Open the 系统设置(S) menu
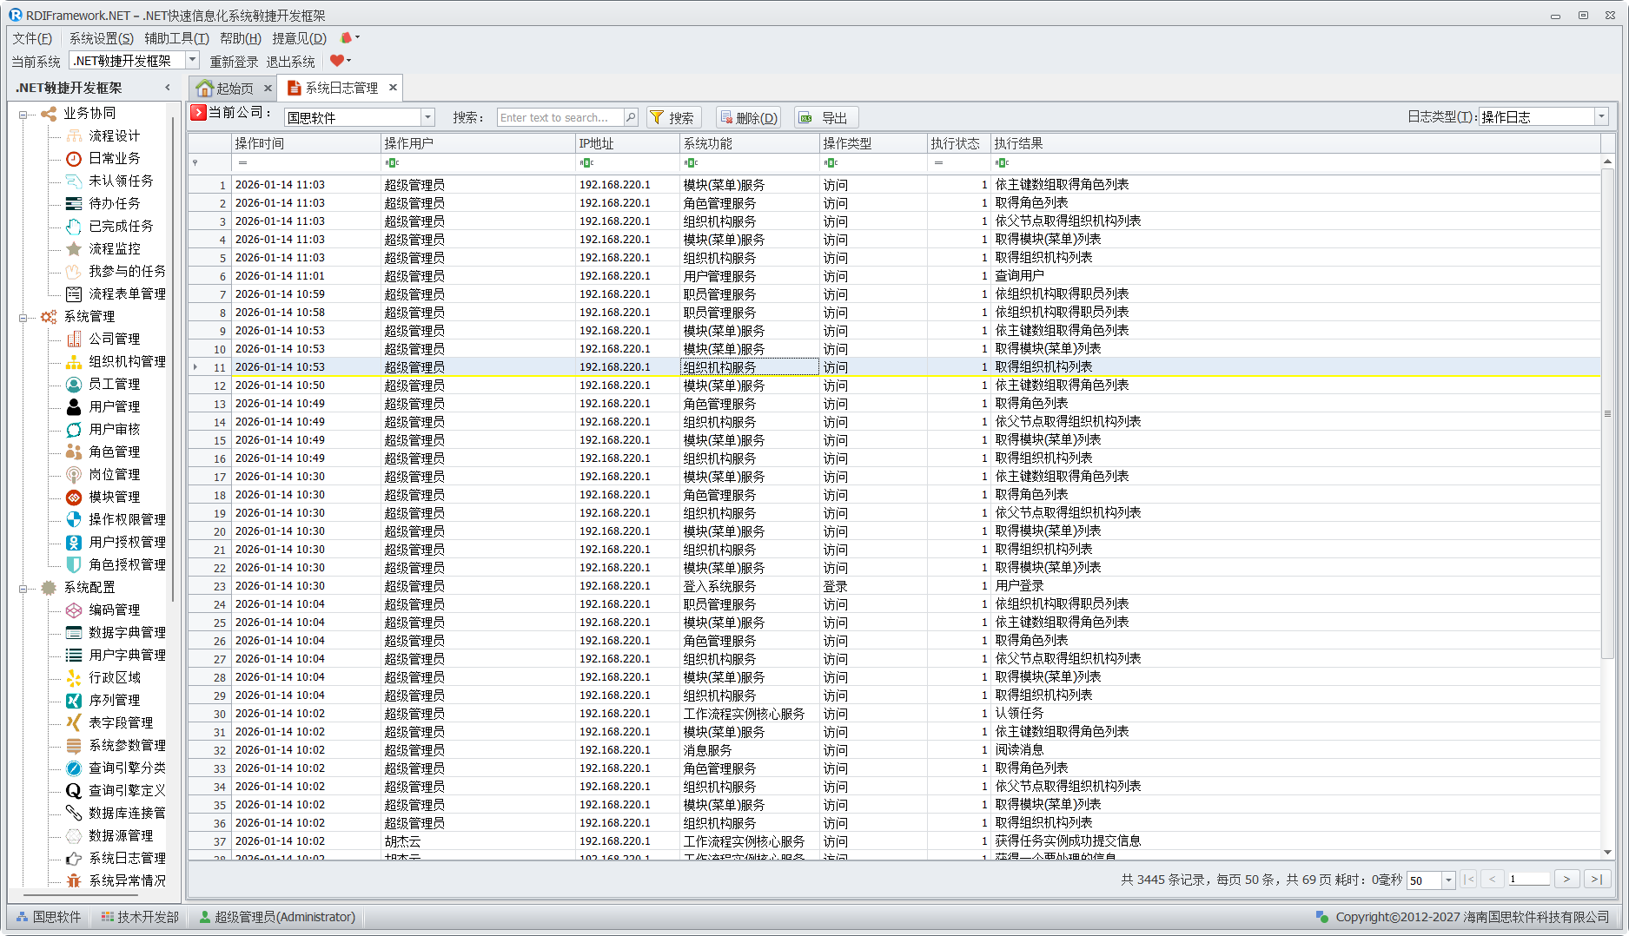1629x936 pixels. point(101,38)
